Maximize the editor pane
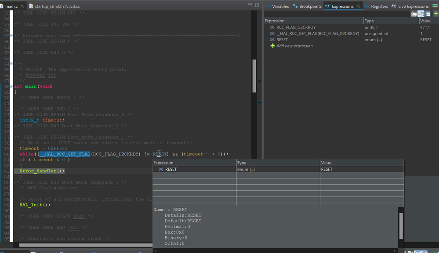Image resolution: width=439 pixels, height=253 pixels. click(x=257, y=5)
